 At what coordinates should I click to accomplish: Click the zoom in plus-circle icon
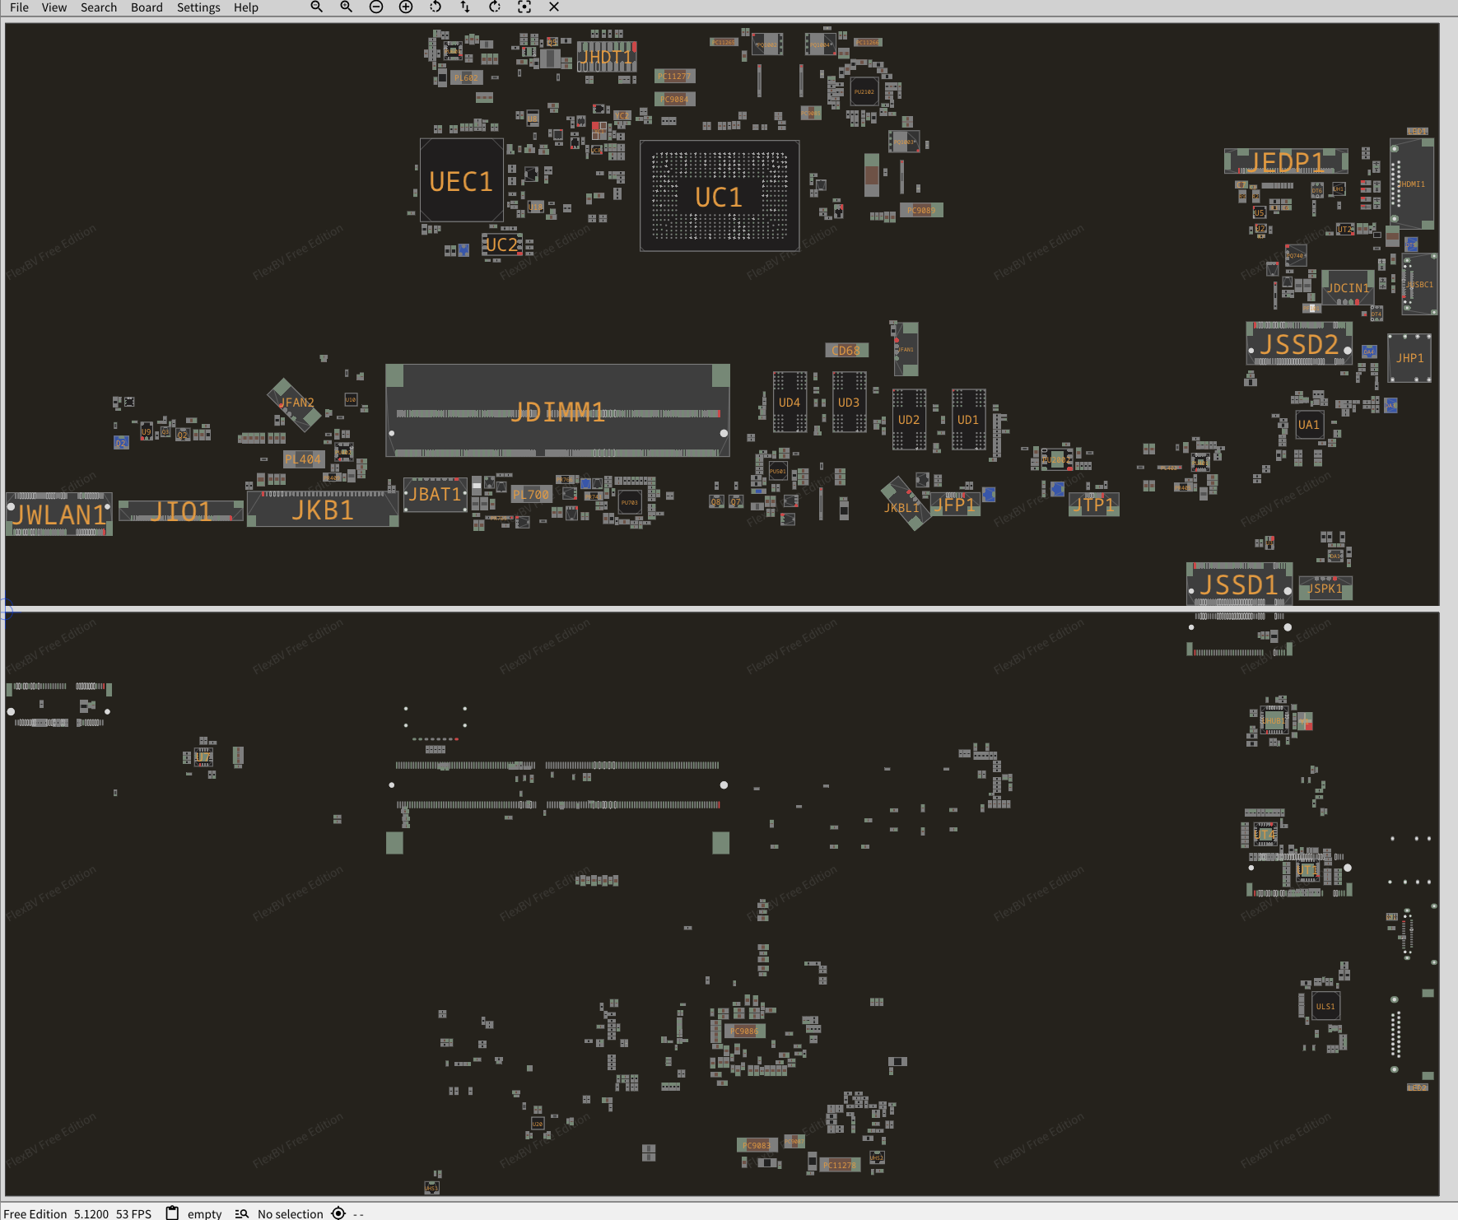coord(406,7)
